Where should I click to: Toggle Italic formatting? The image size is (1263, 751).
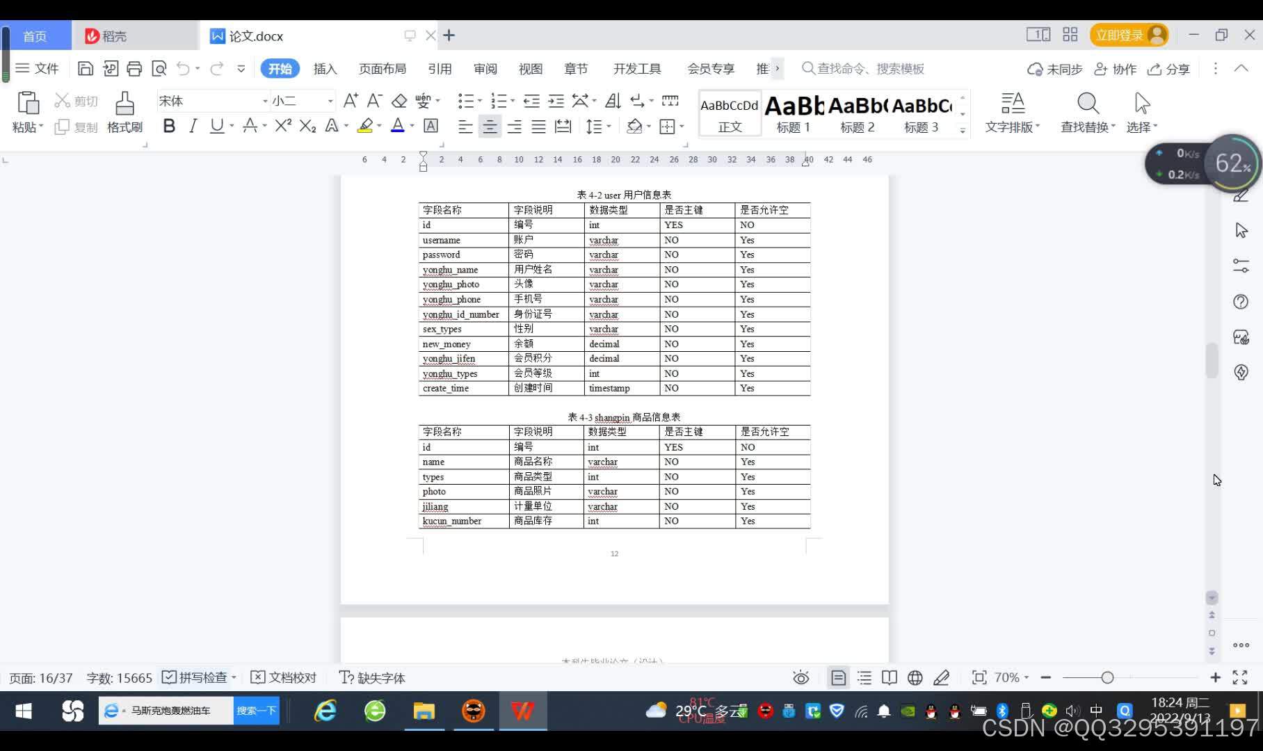click(193, 126)
